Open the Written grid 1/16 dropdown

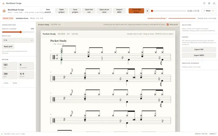click(18, 40)
